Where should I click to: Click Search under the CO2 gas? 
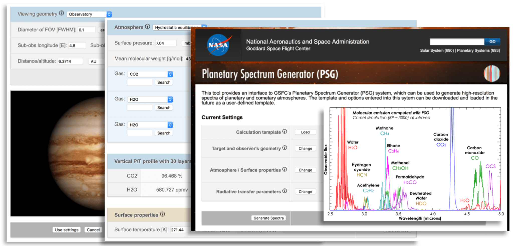coord(164,82)
